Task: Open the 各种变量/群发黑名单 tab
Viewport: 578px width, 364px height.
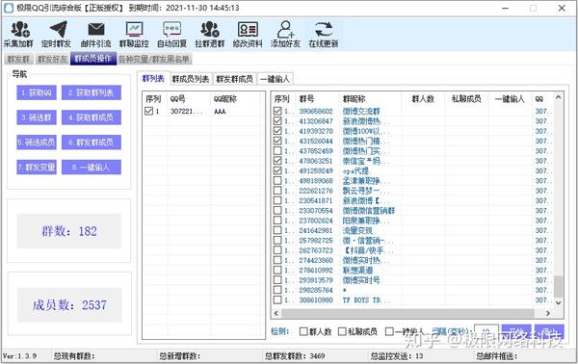Action: (154, 59)
